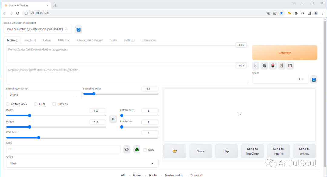This screenshot has height=177, width=327.
Task: Clear prompt with trash can icon
Action: [x=264, y=65]
